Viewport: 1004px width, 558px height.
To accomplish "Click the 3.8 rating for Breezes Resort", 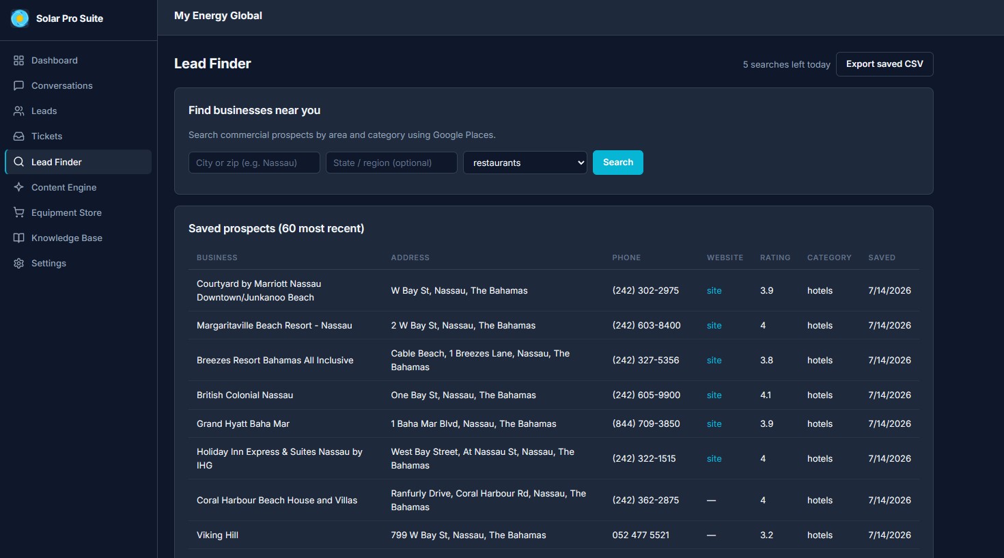I will (x=766, y=360).
